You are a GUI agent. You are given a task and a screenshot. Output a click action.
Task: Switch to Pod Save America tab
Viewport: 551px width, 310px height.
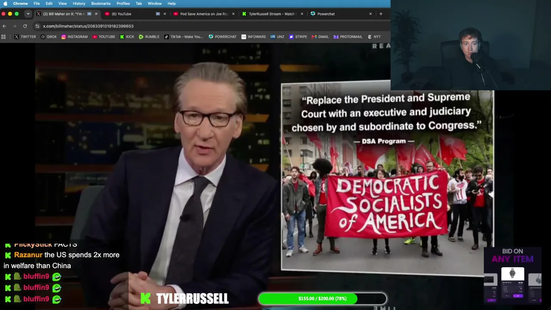coord(204,14)
